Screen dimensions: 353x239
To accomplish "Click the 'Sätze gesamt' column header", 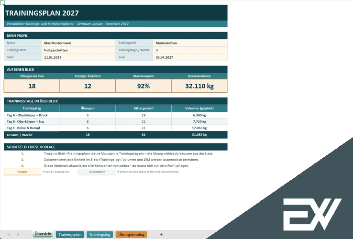I will [143, 108].
